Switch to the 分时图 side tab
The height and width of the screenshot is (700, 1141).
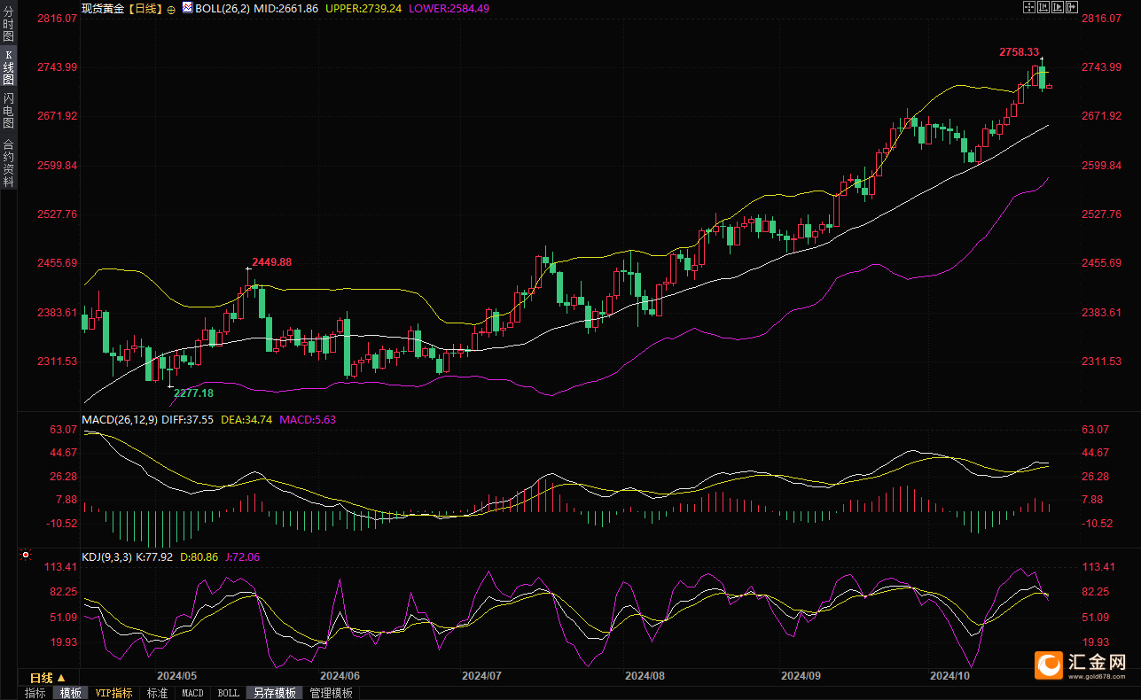(8, 24)
